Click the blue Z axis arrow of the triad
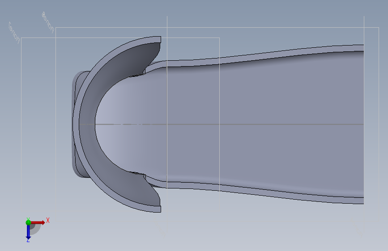This screenshot has width=388, height=251. tap(28, 232)
